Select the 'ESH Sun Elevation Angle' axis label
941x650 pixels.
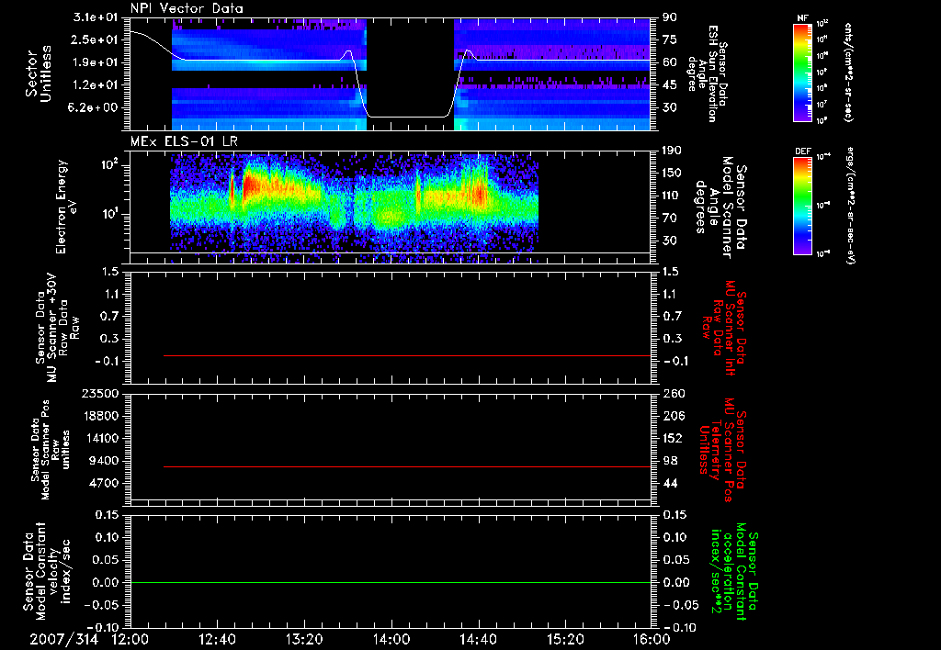pyautogui.click(x=709, y=73)
